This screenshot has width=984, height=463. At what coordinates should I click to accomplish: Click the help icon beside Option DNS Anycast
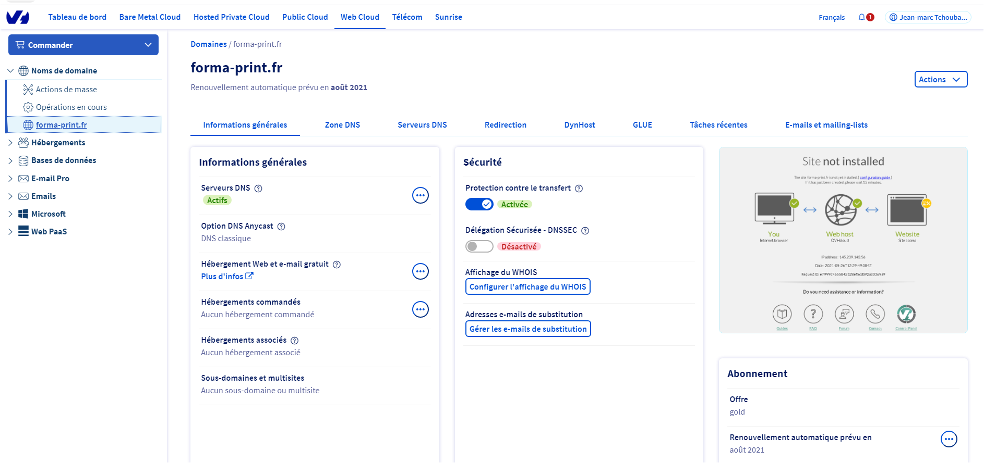pyautogui.click(x=281, y=227)
